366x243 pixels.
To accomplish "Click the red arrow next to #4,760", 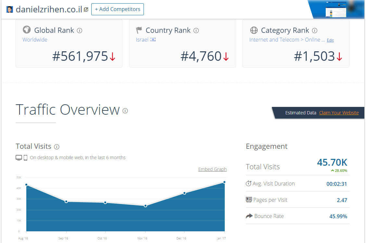I will [226, 57].
